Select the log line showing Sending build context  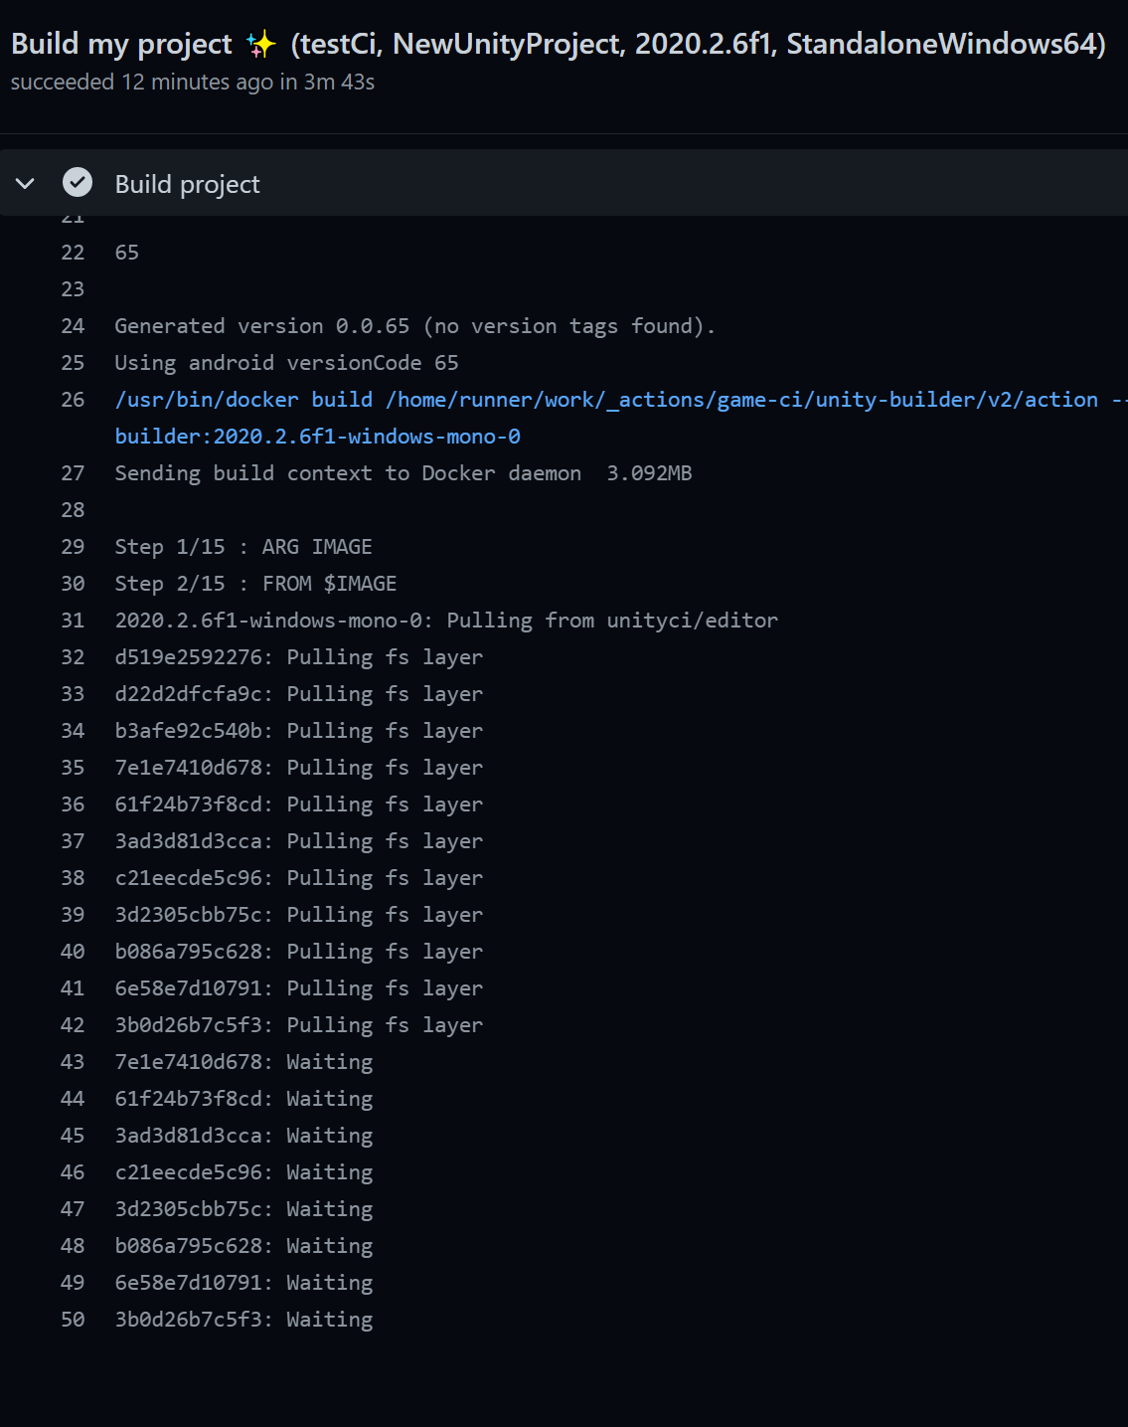(x=403, y=472)
